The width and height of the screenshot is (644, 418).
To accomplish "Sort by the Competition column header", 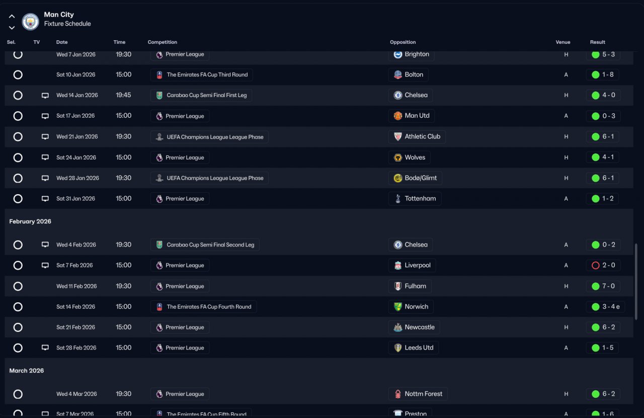I will 163,42.
